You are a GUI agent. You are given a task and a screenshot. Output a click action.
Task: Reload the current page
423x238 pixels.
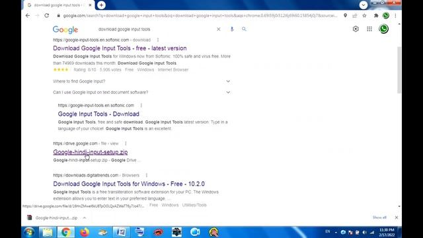click(47, 16)
